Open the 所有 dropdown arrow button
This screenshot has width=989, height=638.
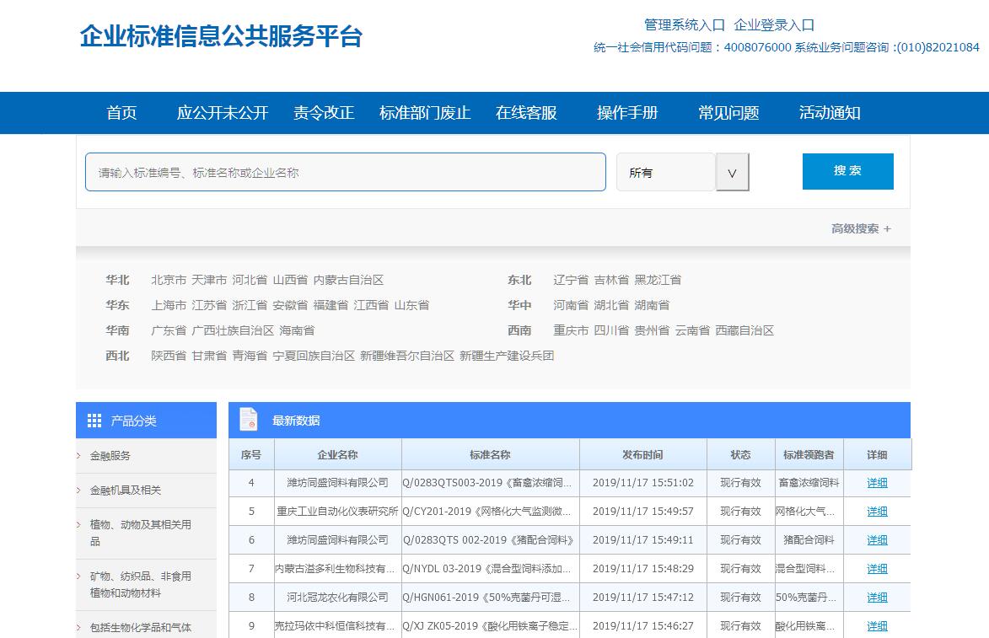(732, 173)
